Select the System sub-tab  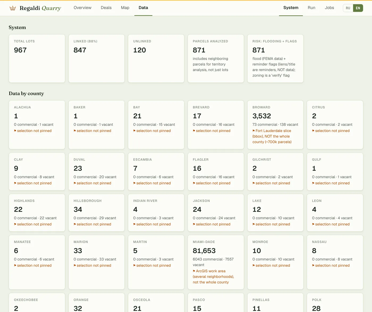click(291, 8)
